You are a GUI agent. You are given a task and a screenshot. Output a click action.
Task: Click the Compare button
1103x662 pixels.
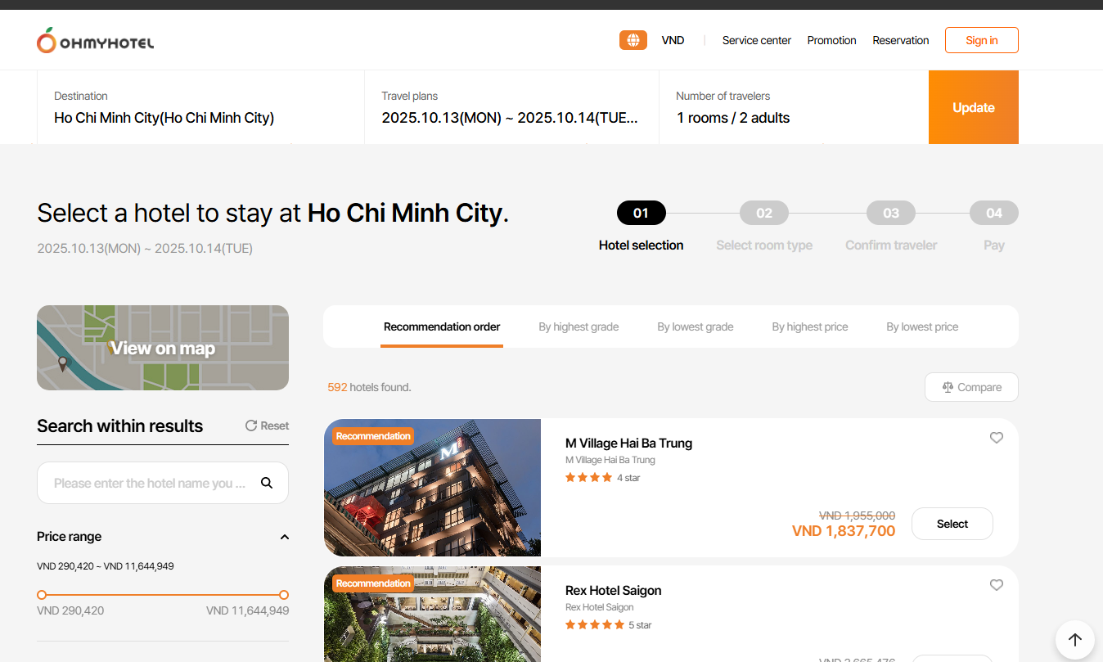971,387
